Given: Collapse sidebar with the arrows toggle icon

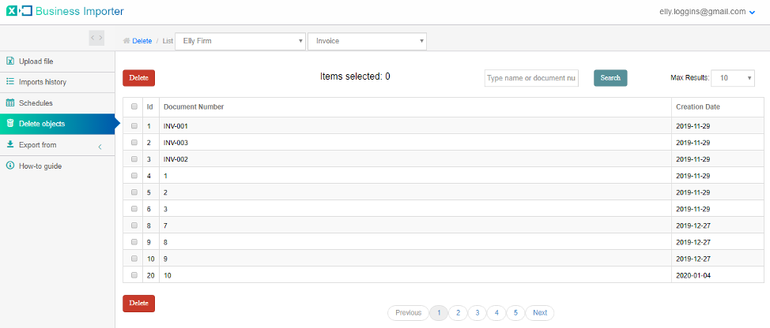Looking at the screenshot, I should [96, 38].
